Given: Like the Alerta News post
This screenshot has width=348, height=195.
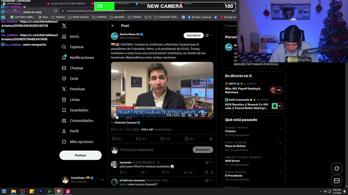Looking at the screenshot, I should 162,139.
